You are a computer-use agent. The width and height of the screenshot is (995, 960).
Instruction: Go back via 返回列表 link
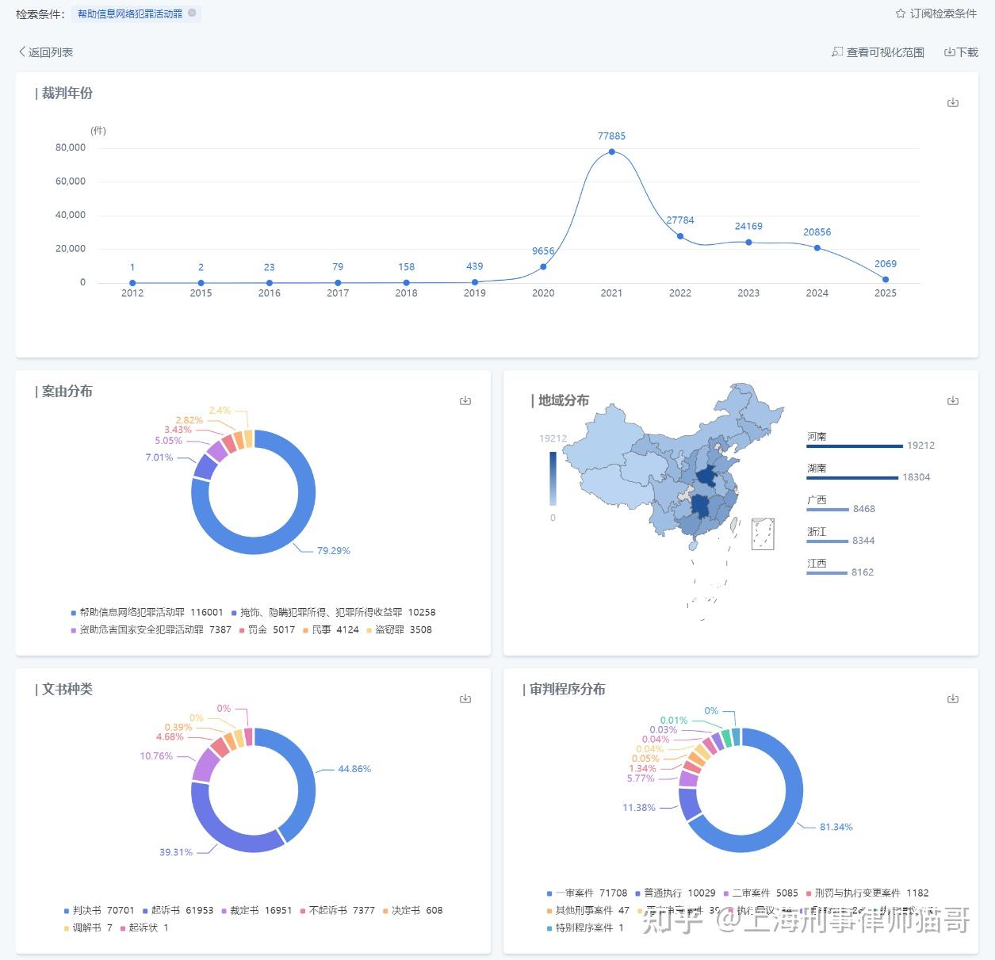coord(45,52)
